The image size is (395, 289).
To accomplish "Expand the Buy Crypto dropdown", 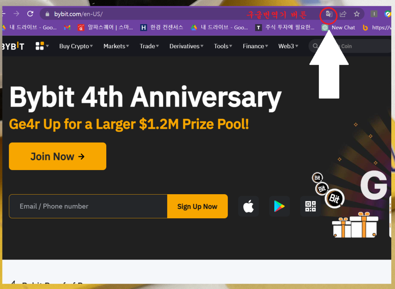I will tap(76, 46).
